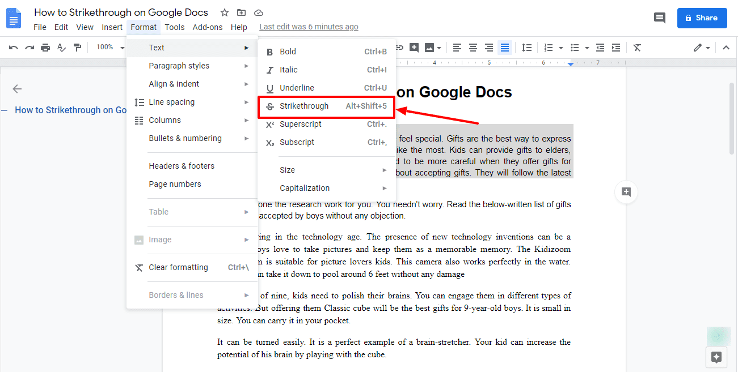Click the document title field

[121, 12]
